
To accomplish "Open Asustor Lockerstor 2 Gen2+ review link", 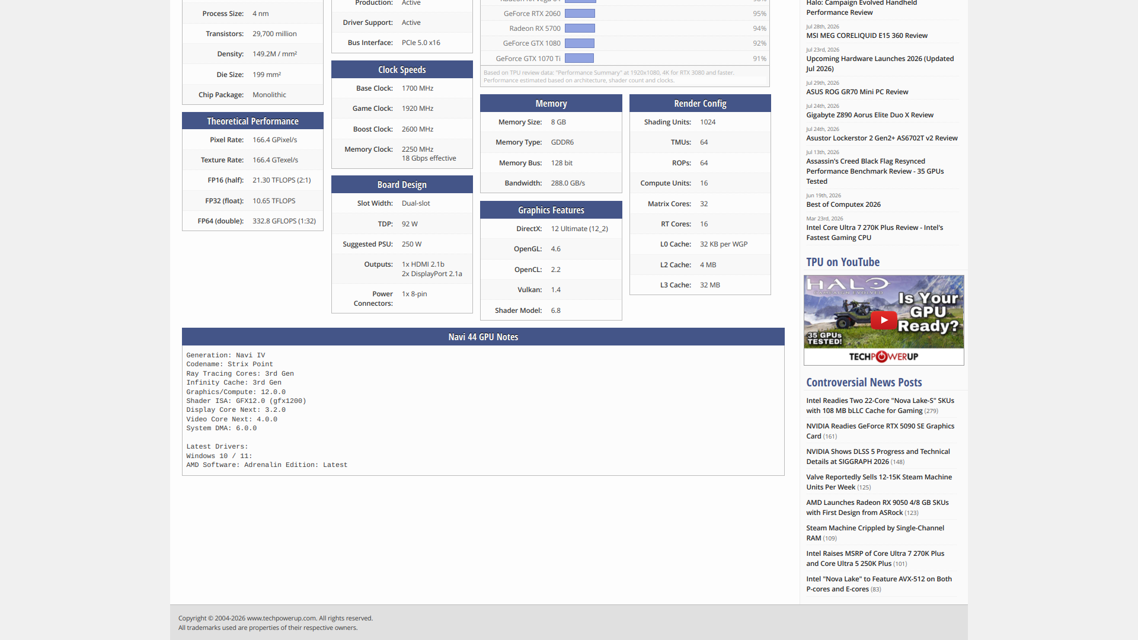I will point(882,138).
